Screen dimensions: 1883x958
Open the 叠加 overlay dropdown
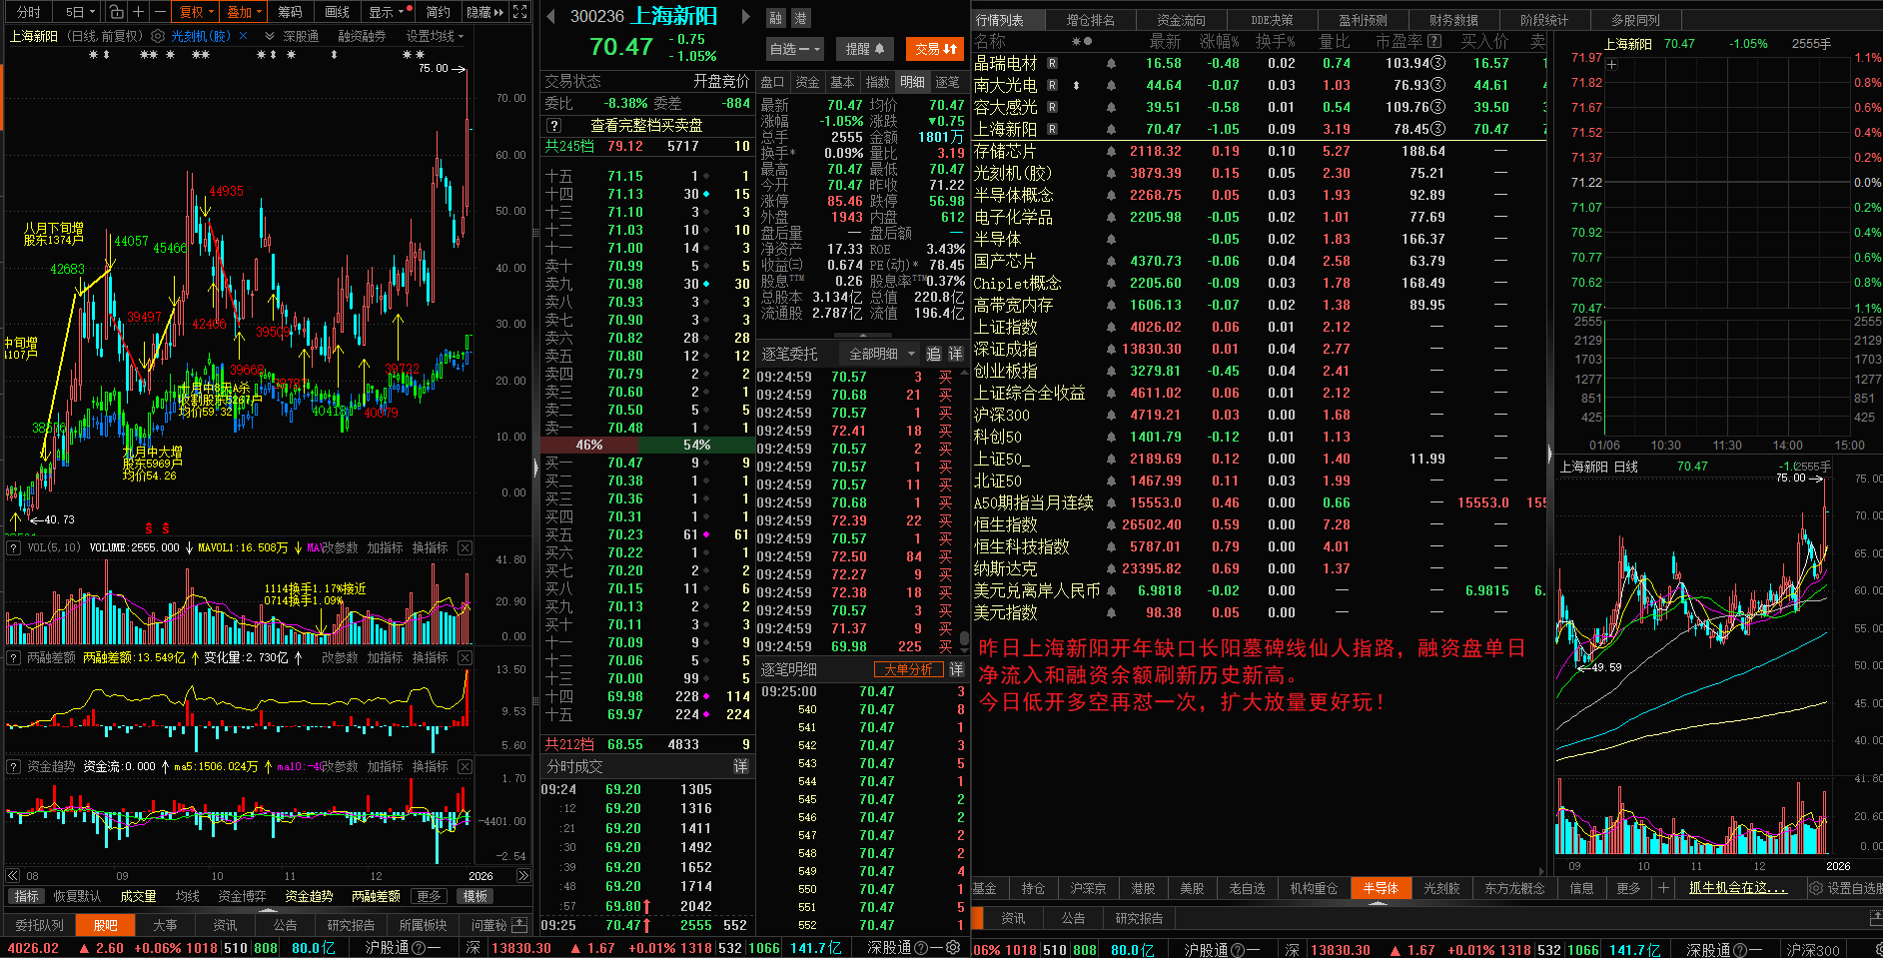point(245,12)
